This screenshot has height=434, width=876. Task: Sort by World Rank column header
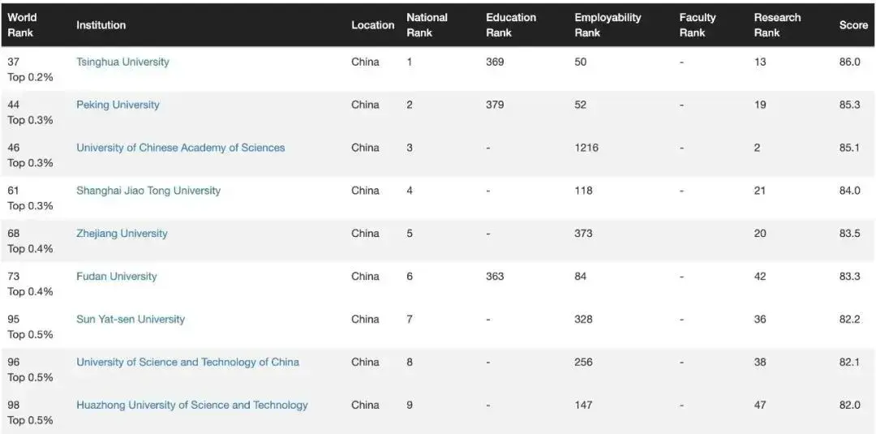tap(22, 25)
